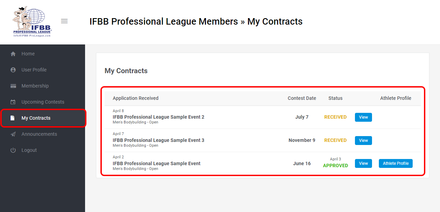The image size is (440, 212).
Task: Click the Home house icon
Action: click(x=13, y=54)
